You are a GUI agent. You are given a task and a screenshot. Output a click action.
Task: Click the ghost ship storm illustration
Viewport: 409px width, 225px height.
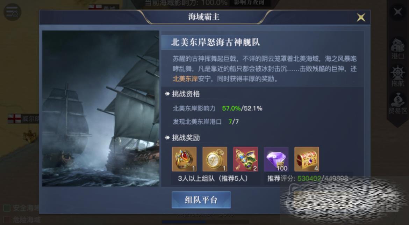100,108
